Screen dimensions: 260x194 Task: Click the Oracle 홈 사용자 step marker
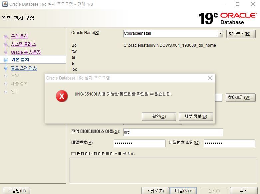pos(6,52)
